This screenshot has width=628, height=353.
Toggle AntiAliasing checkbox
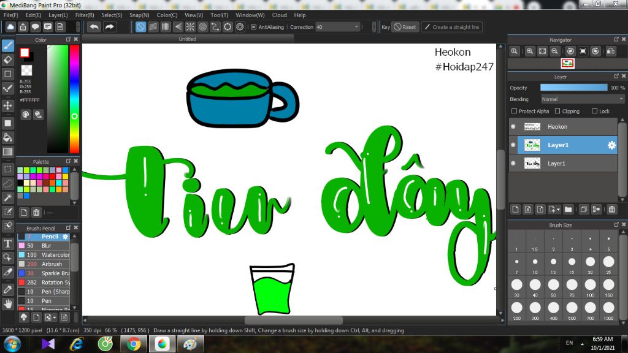[253, 27]
